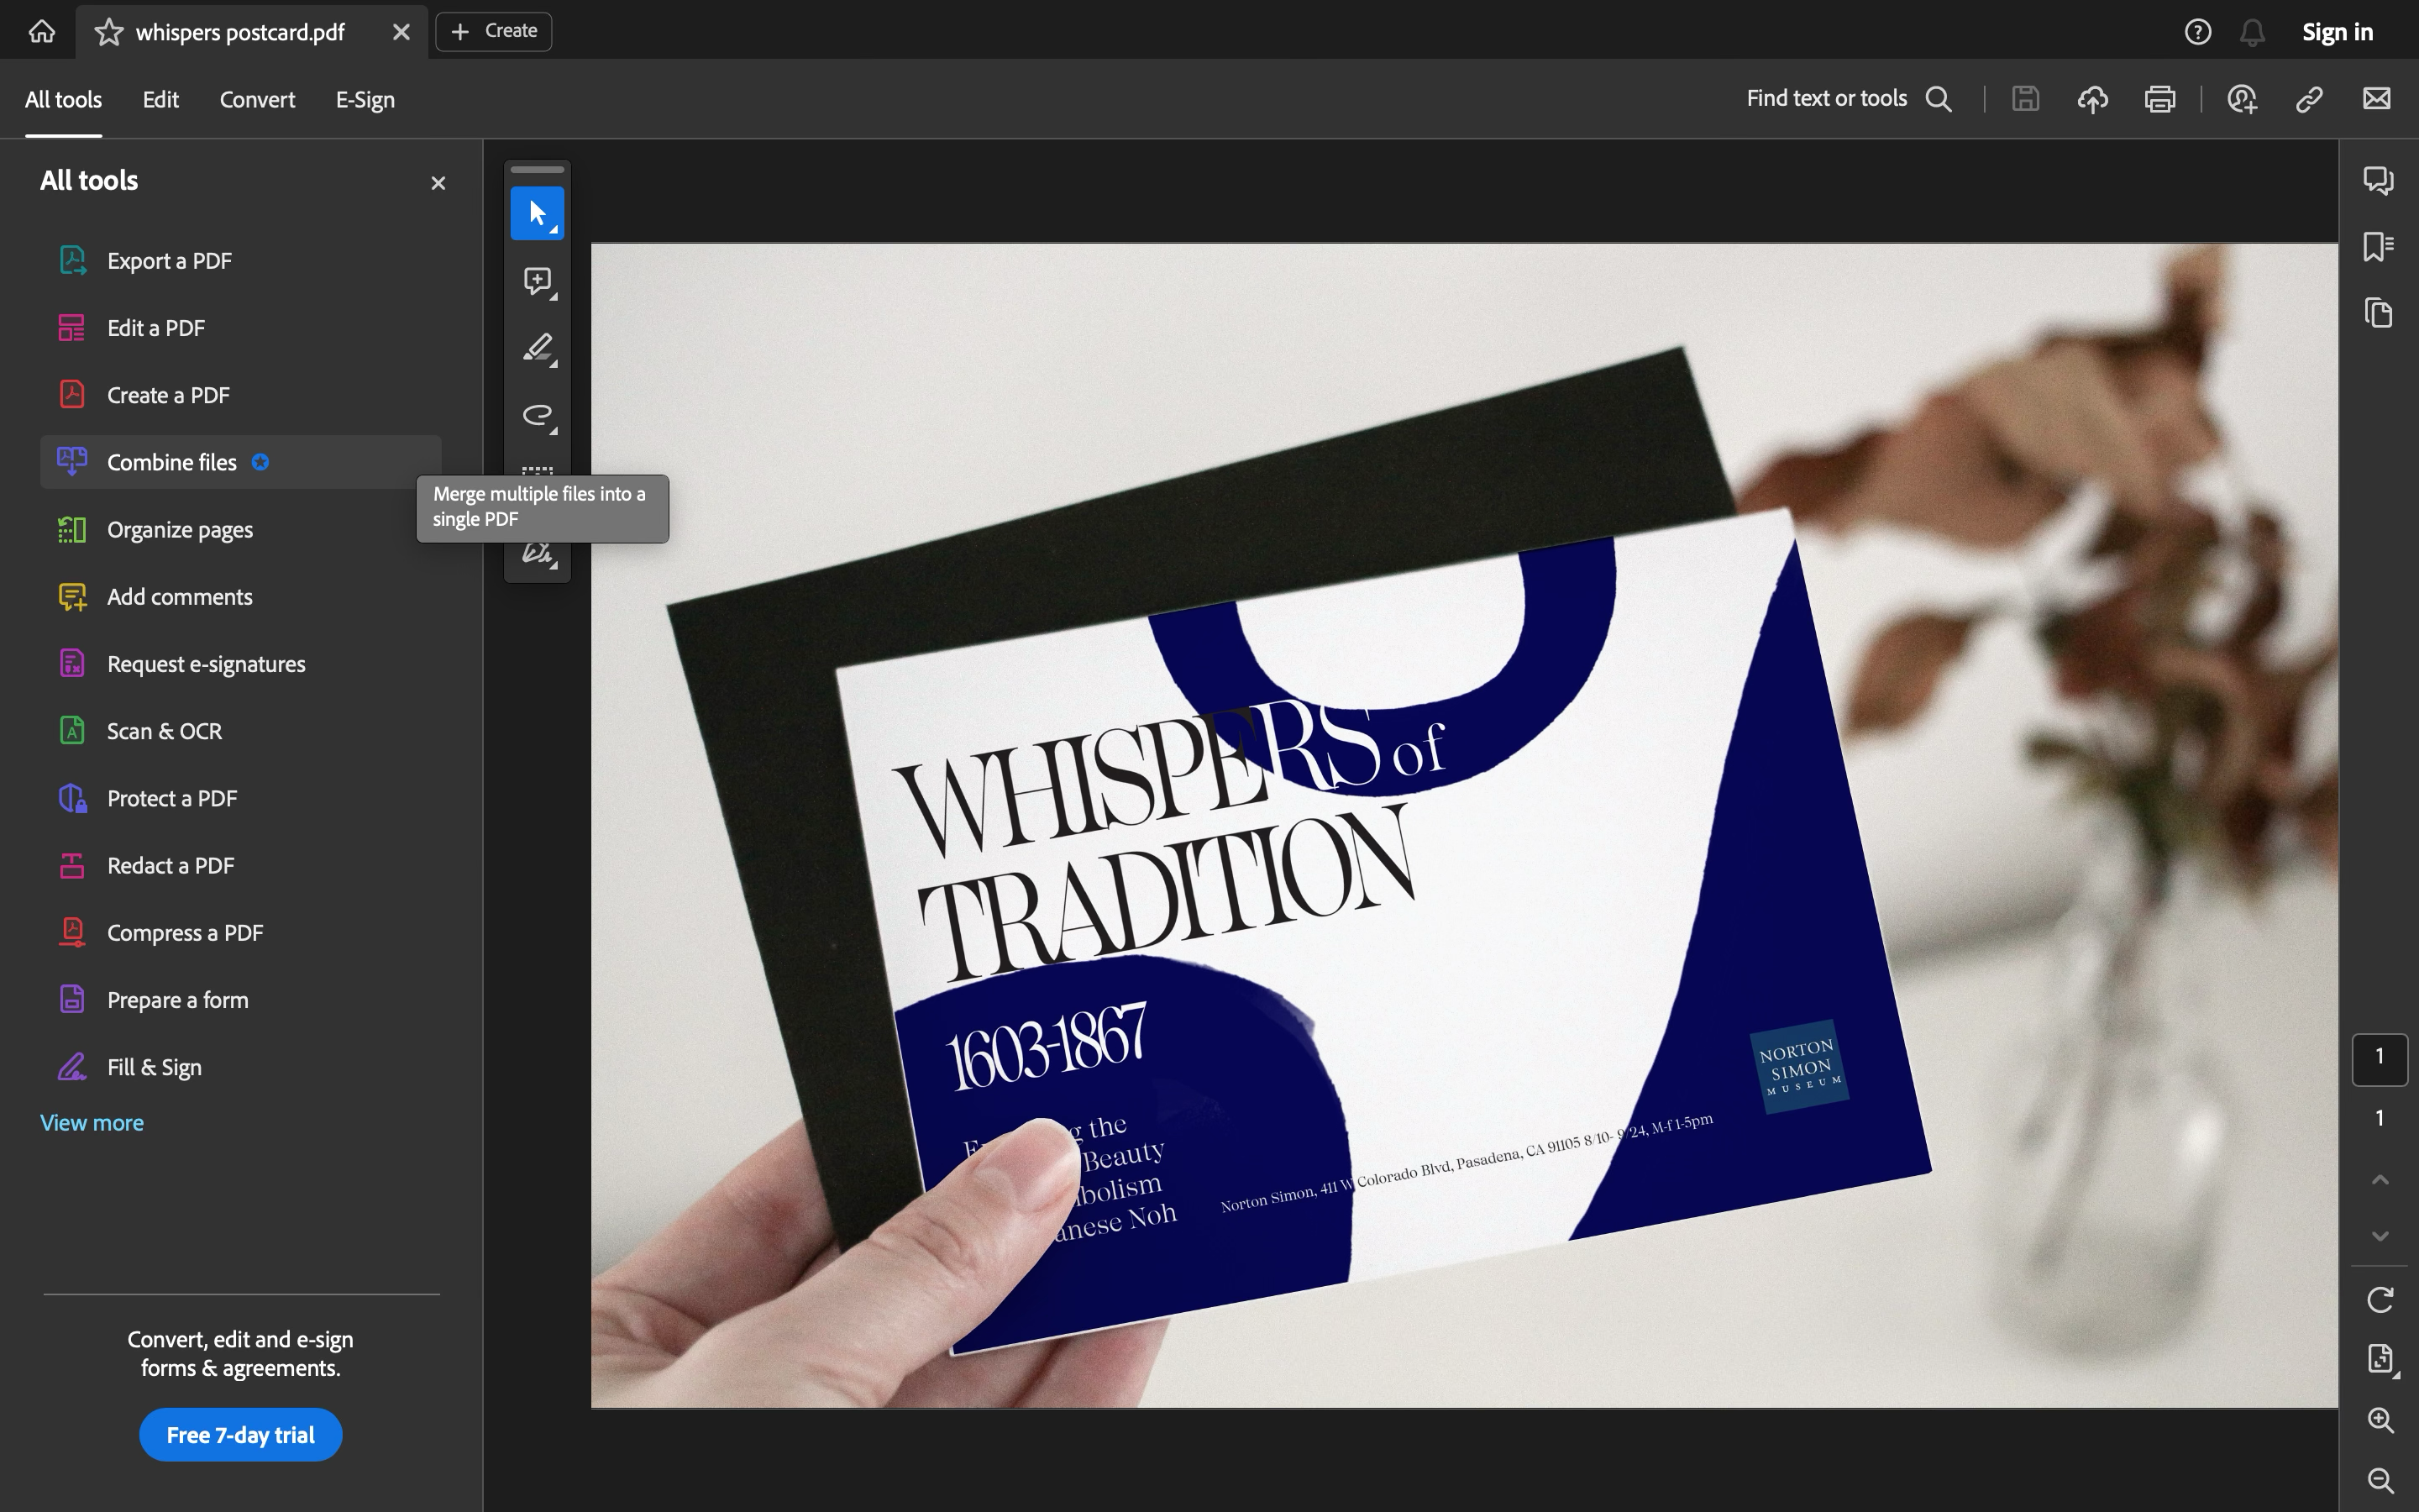
Task: Star the whispers postcard.pdf tab
Action: 108,32
